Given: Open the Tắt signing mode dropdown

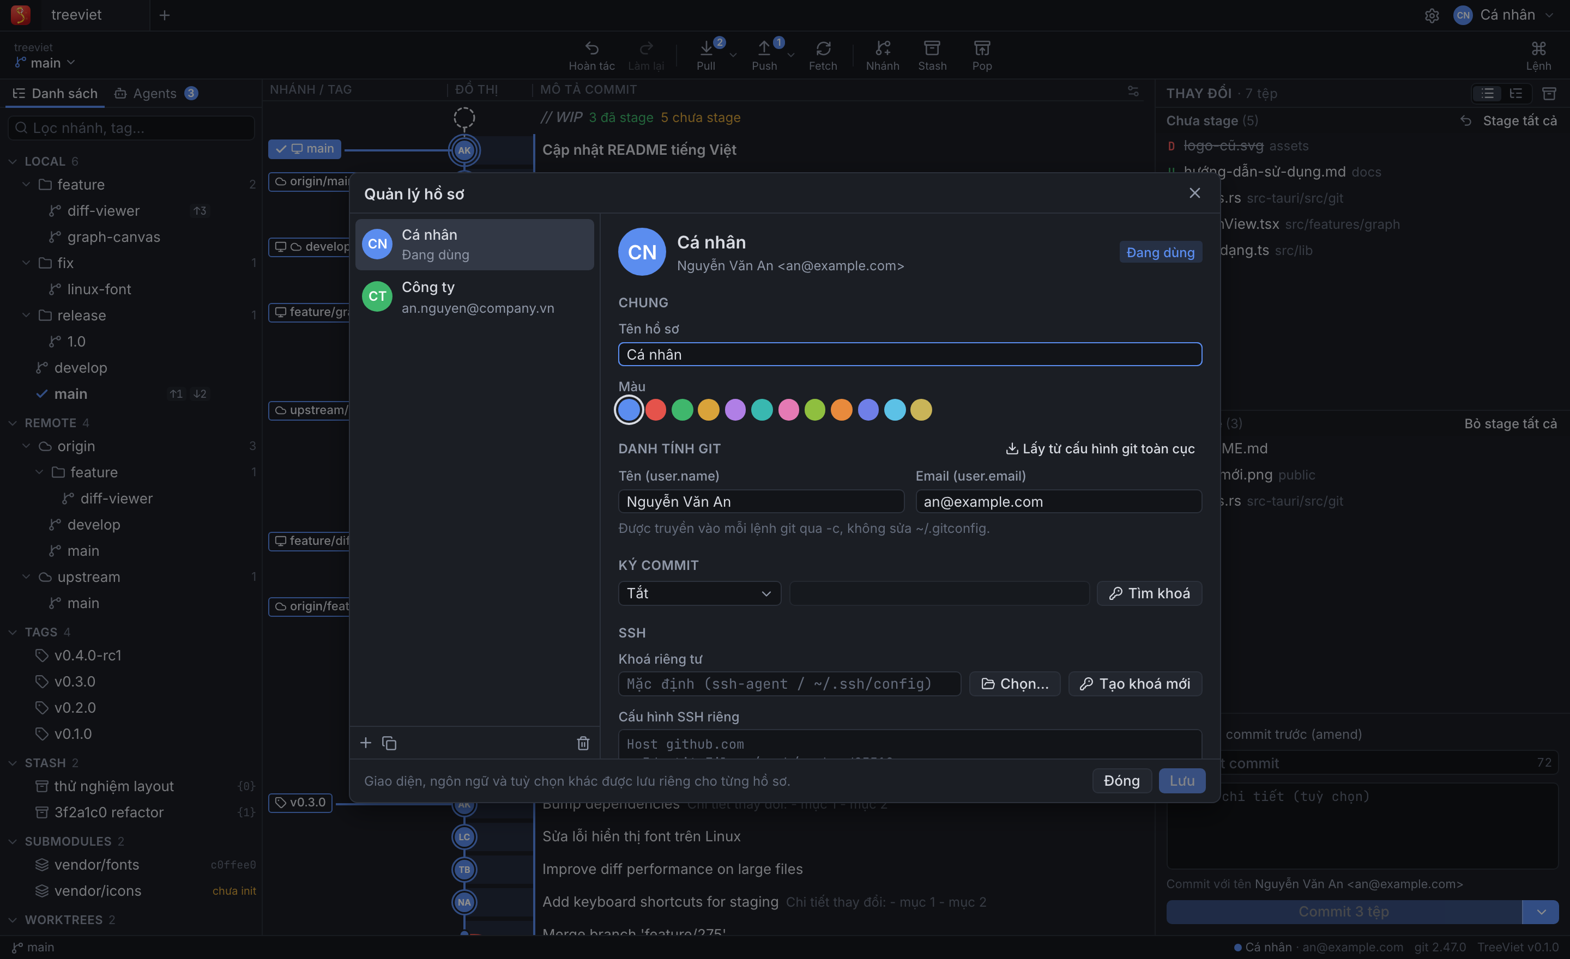Looking at the screenshot, I should click(x=699, y=593).
